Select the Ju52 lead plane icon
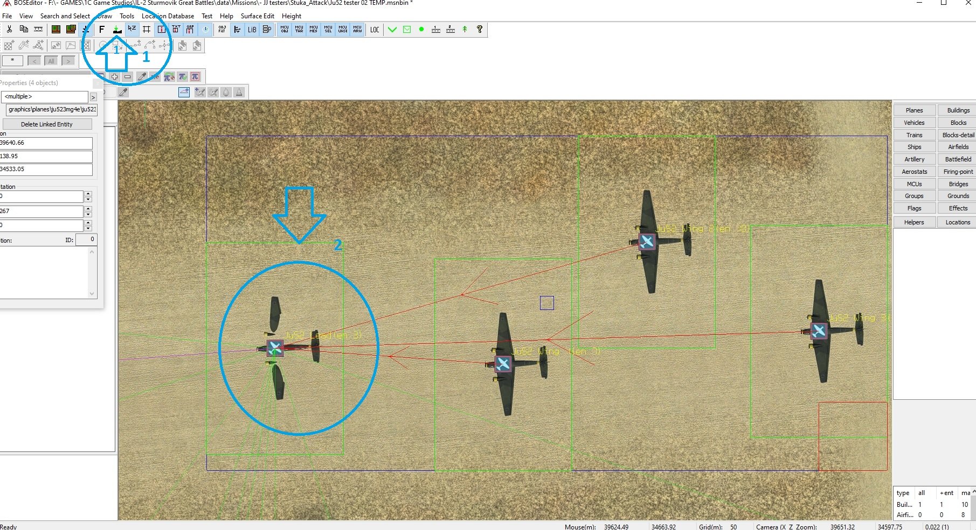976x530 pixels. tap(275, 348)
